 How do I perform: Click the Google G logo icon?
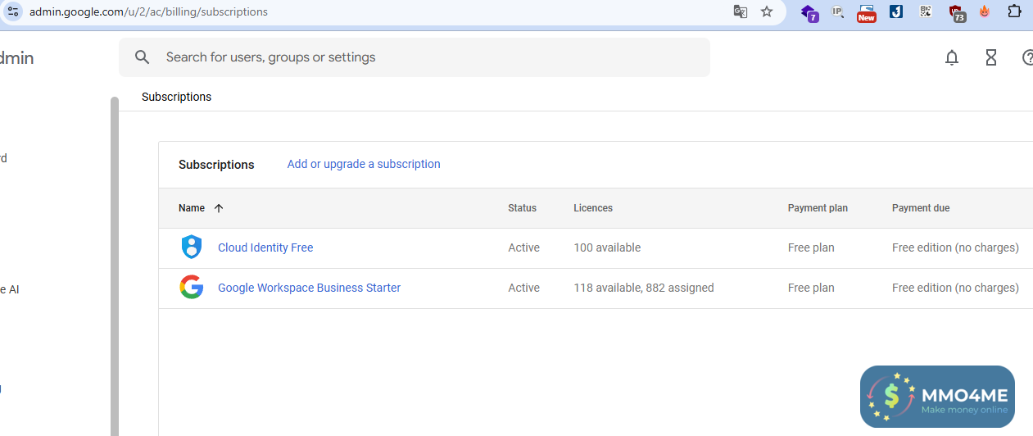tap(191, 288)
